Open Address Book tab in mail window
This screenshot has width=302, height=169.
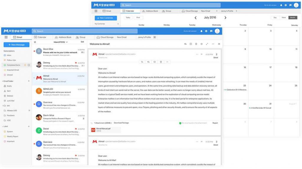tap(63, 37)
